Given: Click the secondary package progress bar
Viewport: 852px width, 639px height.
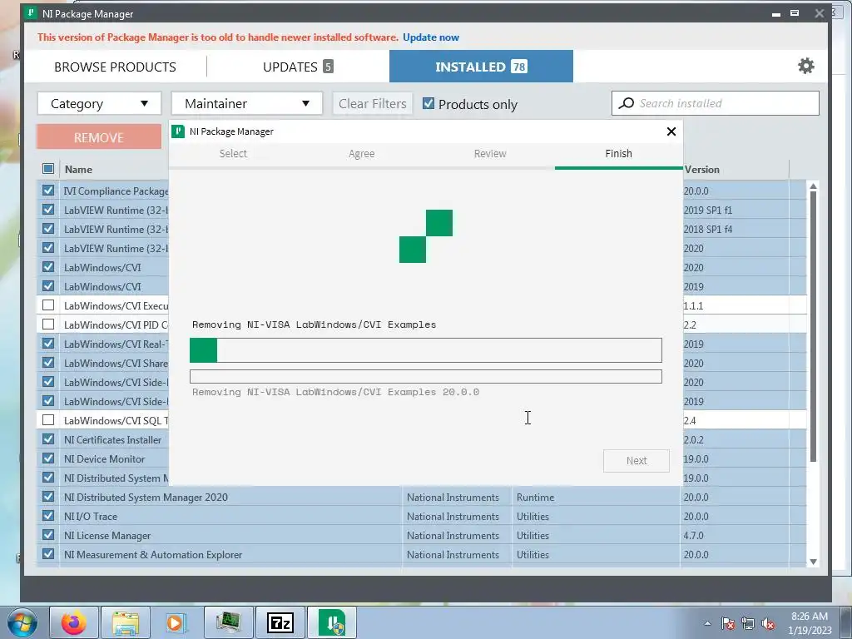Looking at the screenshot, I should (425, 377).
